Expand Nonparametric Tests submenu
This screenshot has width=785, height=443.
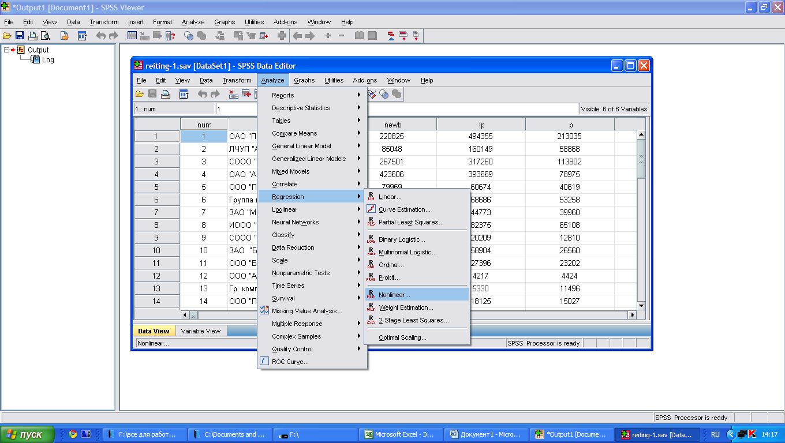coord(312,273)
